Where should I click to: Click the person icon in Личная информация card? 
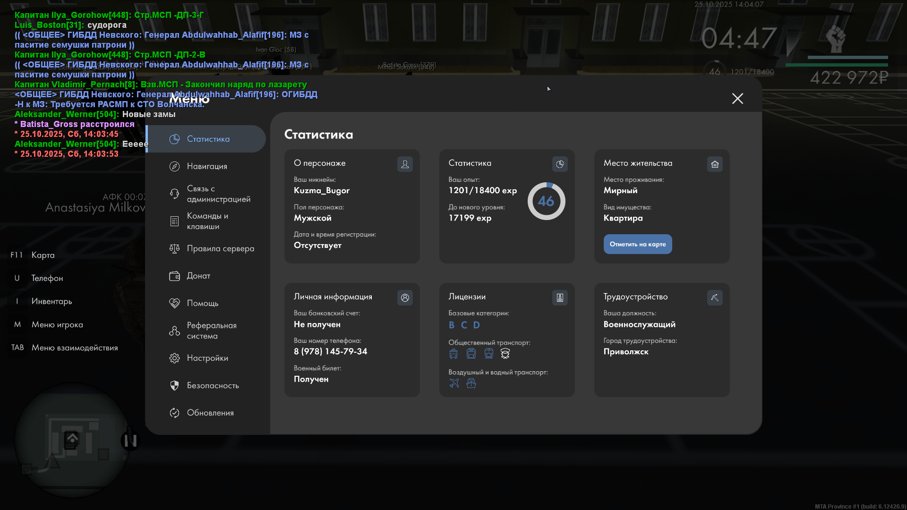click(405, 297)
